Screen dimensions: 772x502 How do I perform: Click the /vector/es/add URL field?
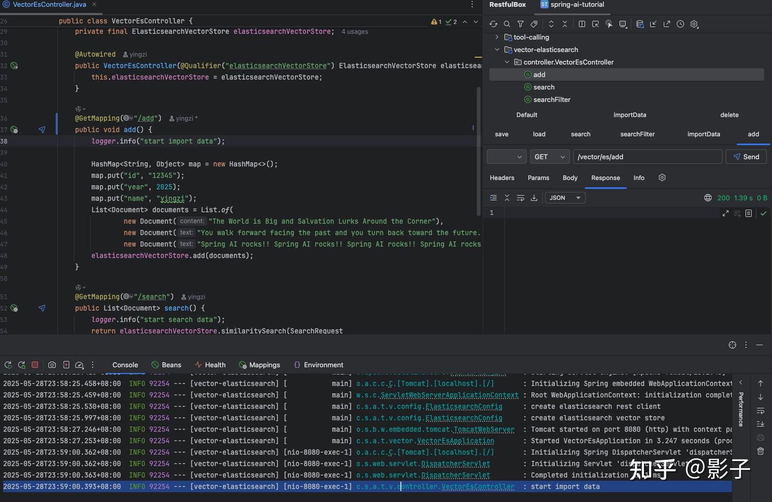pos(647,157)
